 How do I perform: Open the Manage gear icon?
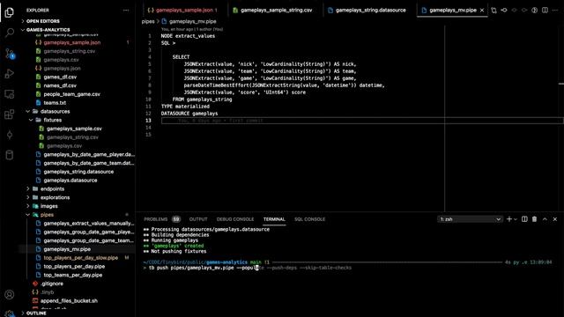tap(10, 313)
